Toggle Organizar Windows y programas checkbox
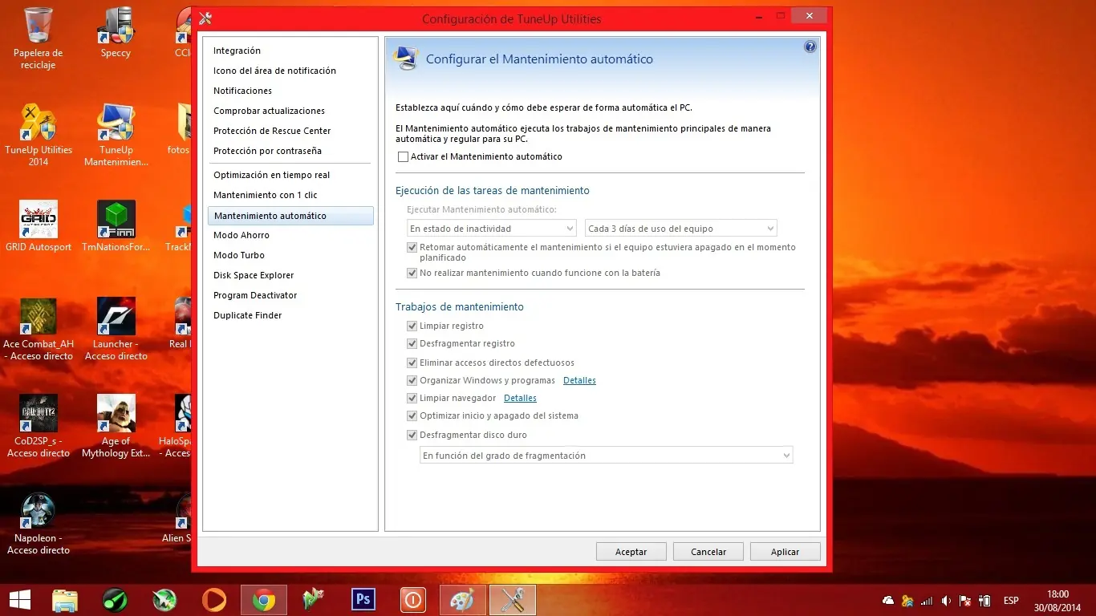Screen dimensions: 1096x616 [412, 381]
